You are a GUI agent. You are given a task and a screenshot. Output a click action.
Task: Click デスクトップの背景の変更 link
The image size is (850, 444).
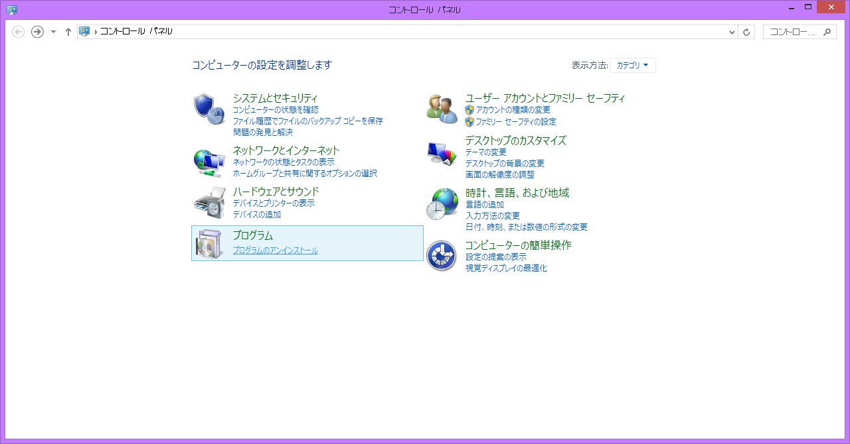[505, 164]
